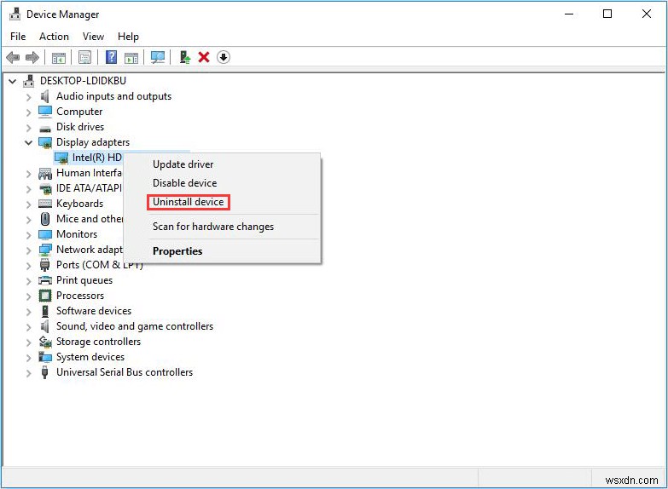
Task: Collapse the DESKTOP-LDIDKBU root node
Action: 13,81
